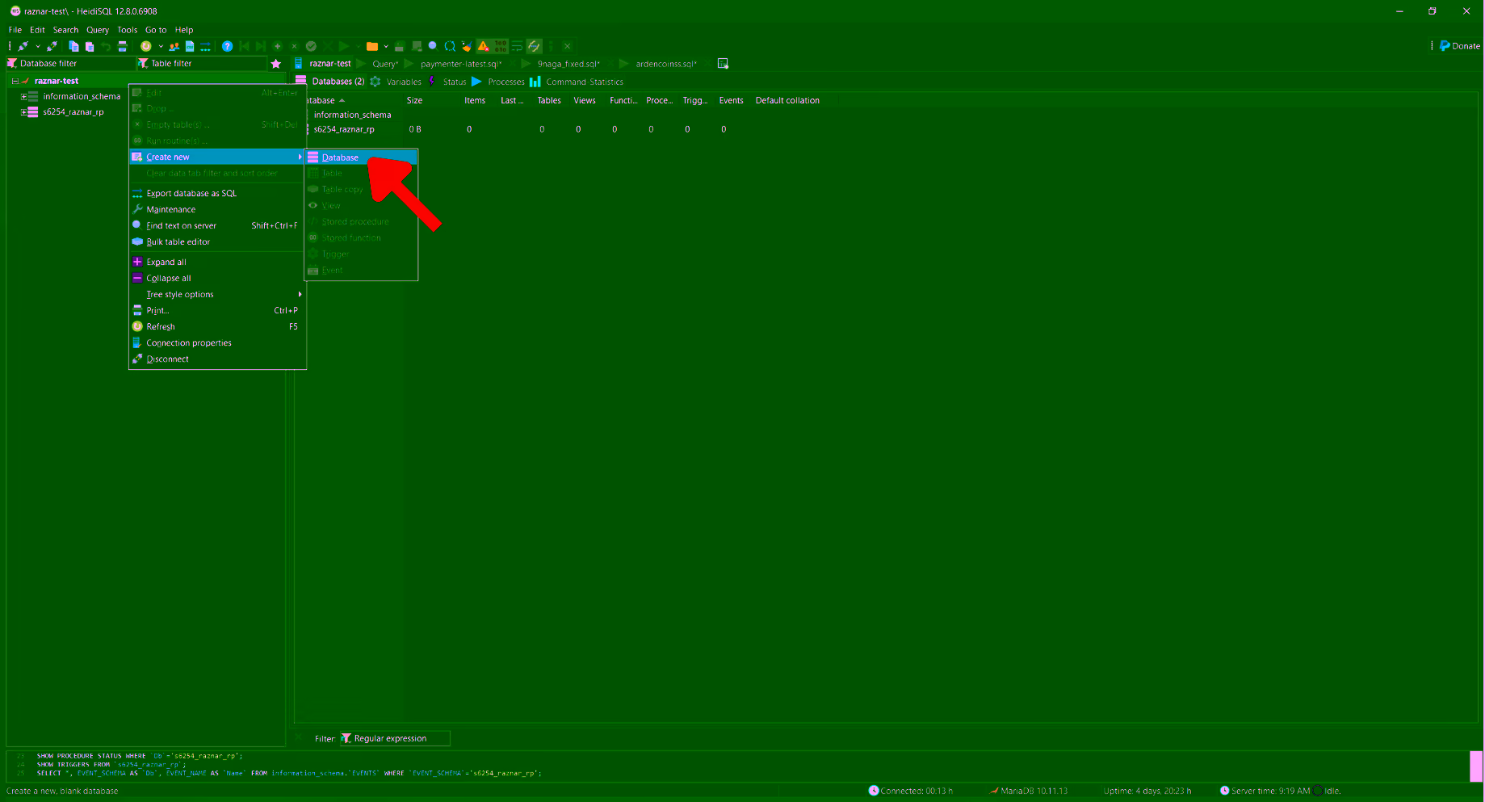Click the pink SQL log scrollbar
The height and width of the screenshot is (802, 1485).
click(1476, 766)
